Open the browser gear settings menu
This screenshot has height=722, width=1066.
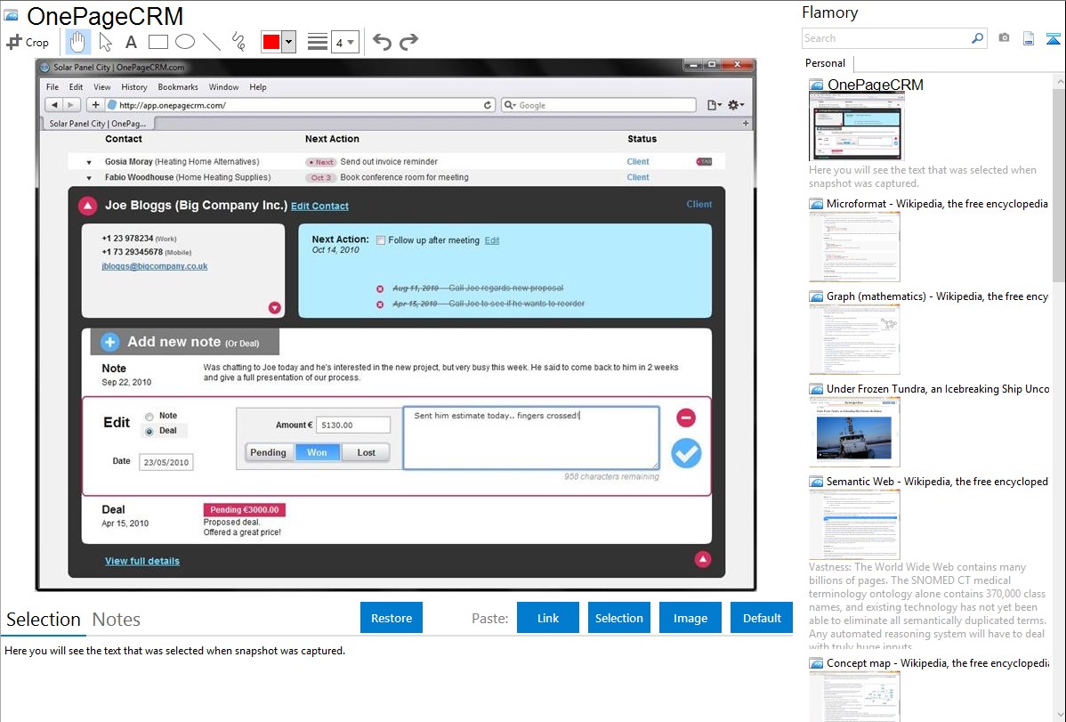[736, 105]
